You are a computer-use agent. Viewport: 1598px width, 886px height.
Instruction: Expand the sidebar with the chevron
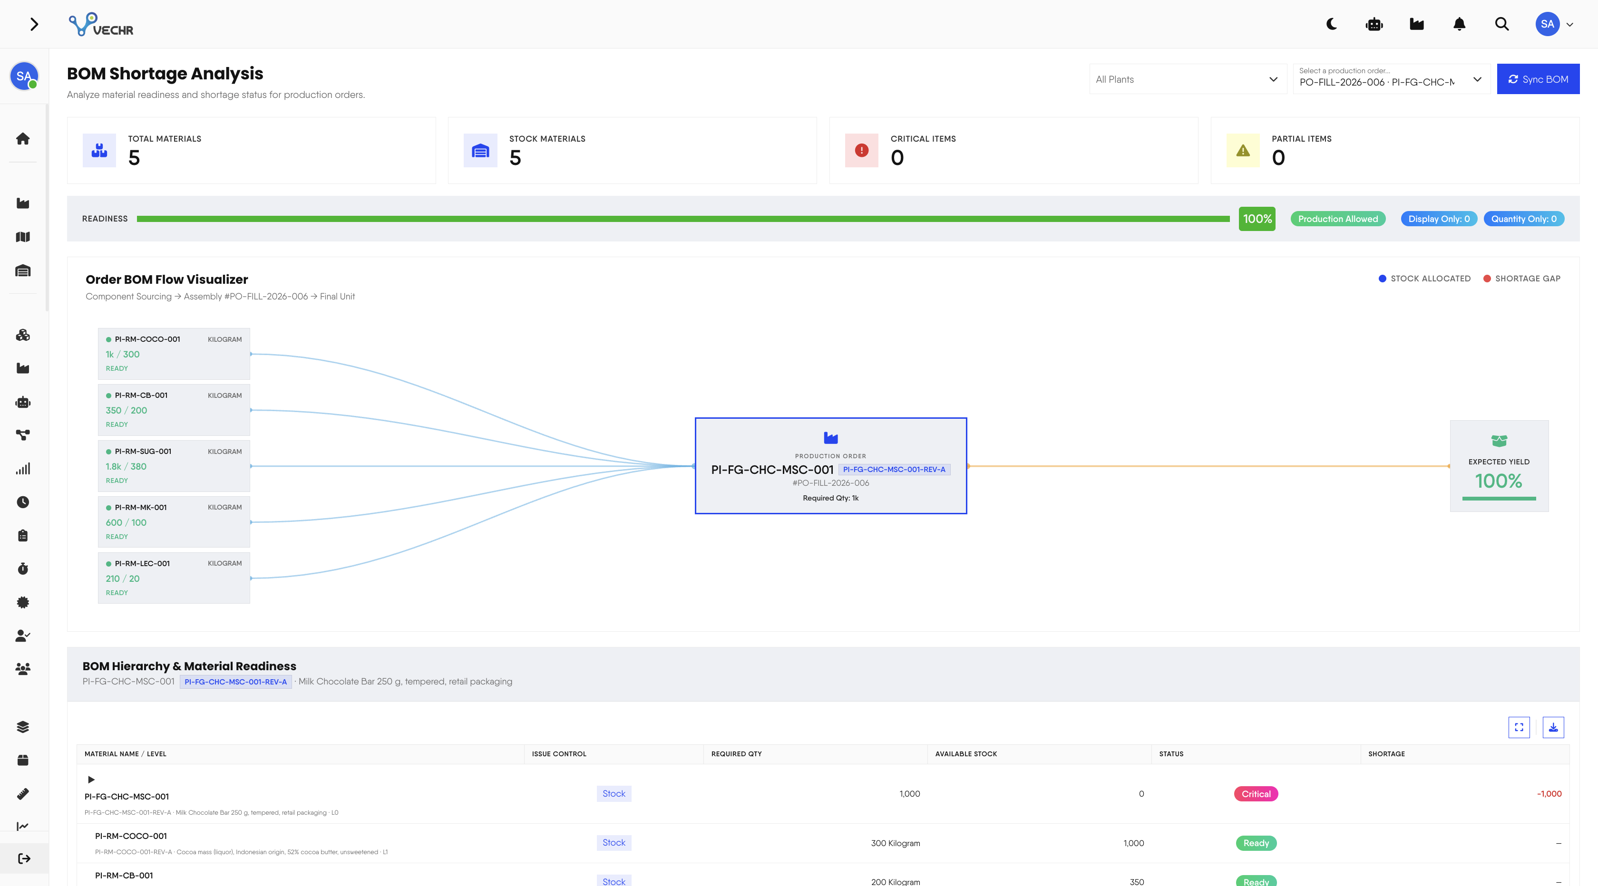[x=34, y=24]
